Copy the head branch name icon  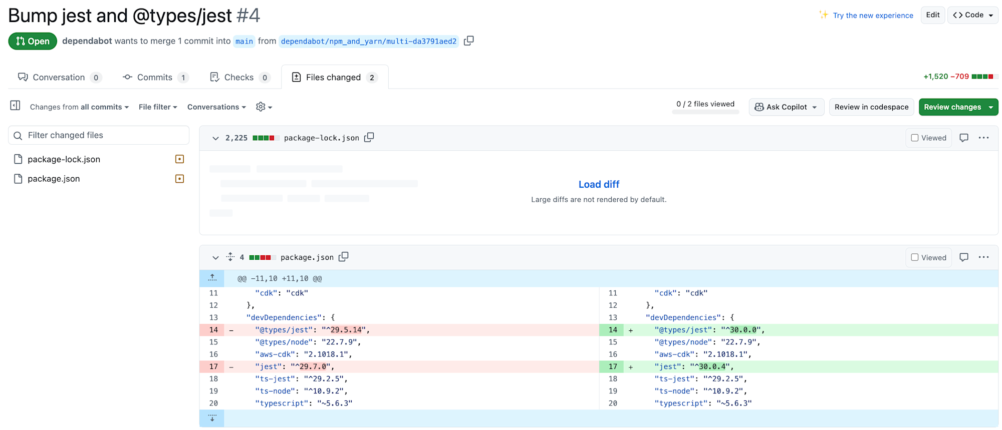[x=468, y=41]
